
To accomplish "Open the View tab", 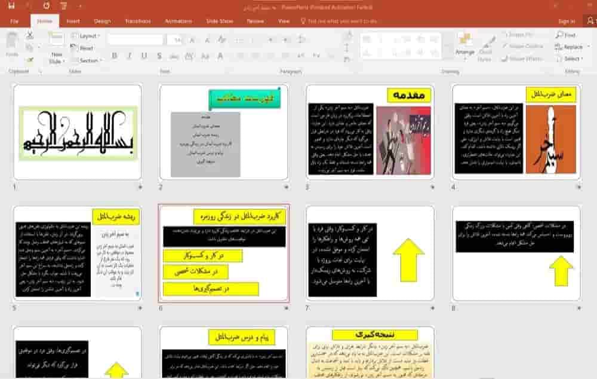I will pyautogui.click(x=284, y=21).
